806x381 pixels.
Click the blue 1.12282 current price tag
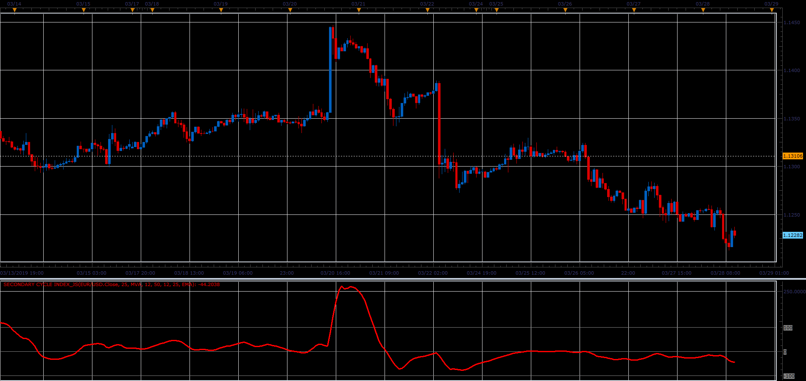coord(792,235)
